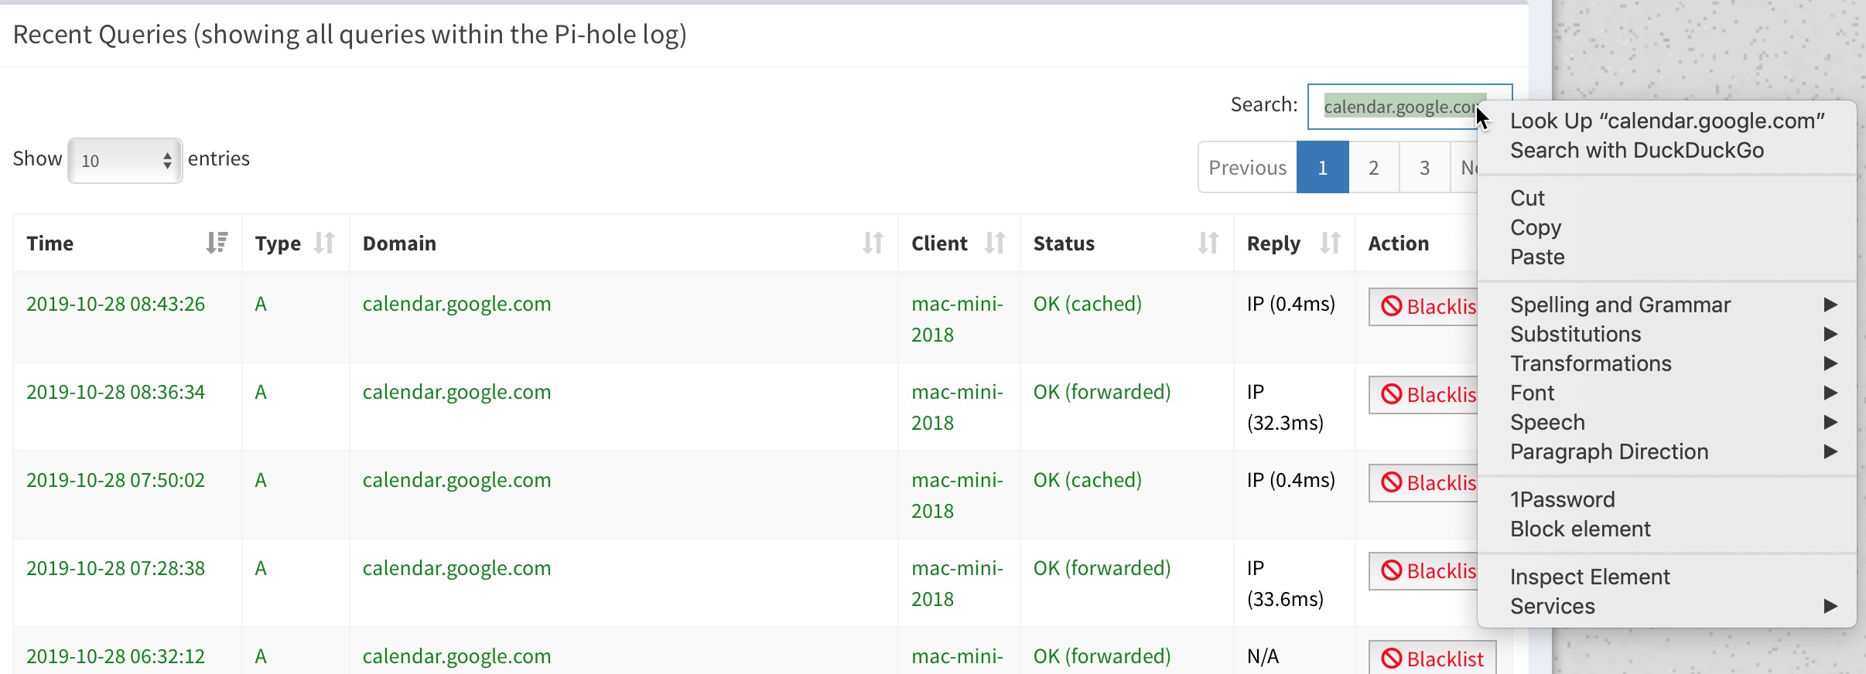Expand Paragraph Direction submenu
This screenshot has height=674, width=1866.
coord(1667,451)
